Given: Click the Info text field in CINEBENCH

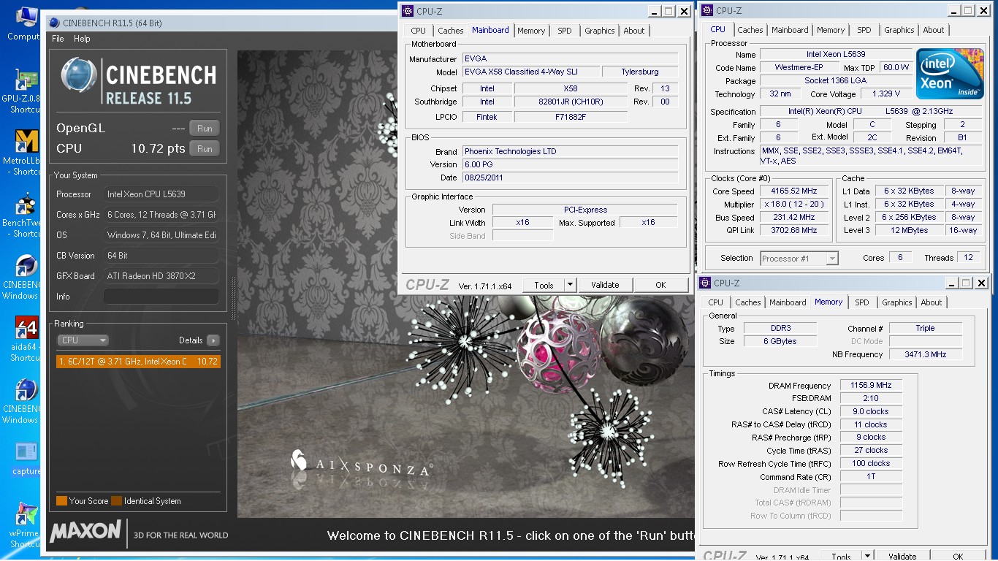Looking at the screenshot, I should pyautogui.click(x=161, y=297).
